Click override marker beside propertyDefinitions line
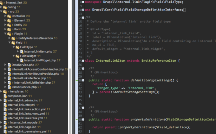The image size is (216, 134). [77, 120]
